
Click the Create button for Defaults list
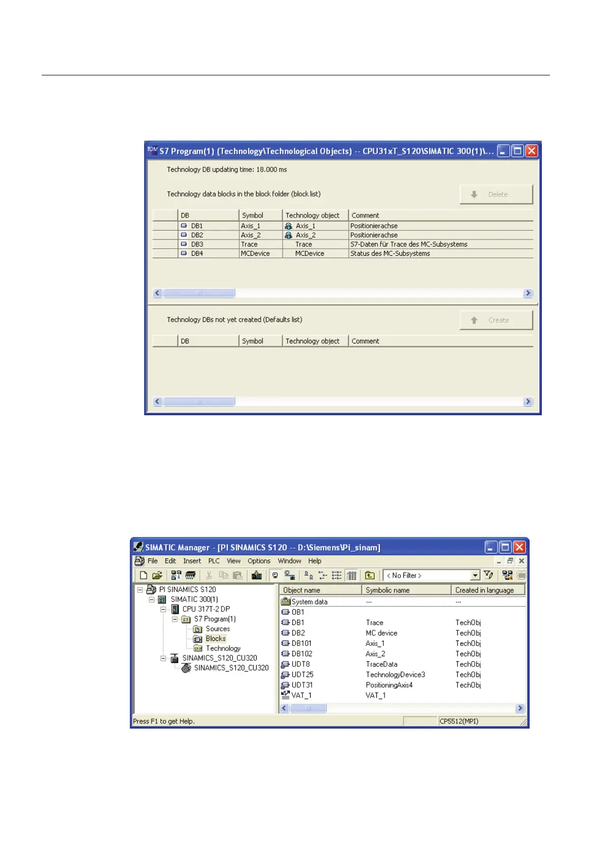coord(496,320)
